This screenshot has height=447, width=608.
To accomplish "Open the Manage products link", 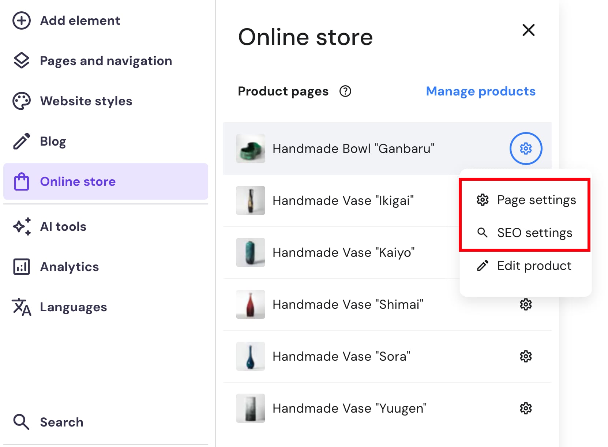I will coord(480,91).
